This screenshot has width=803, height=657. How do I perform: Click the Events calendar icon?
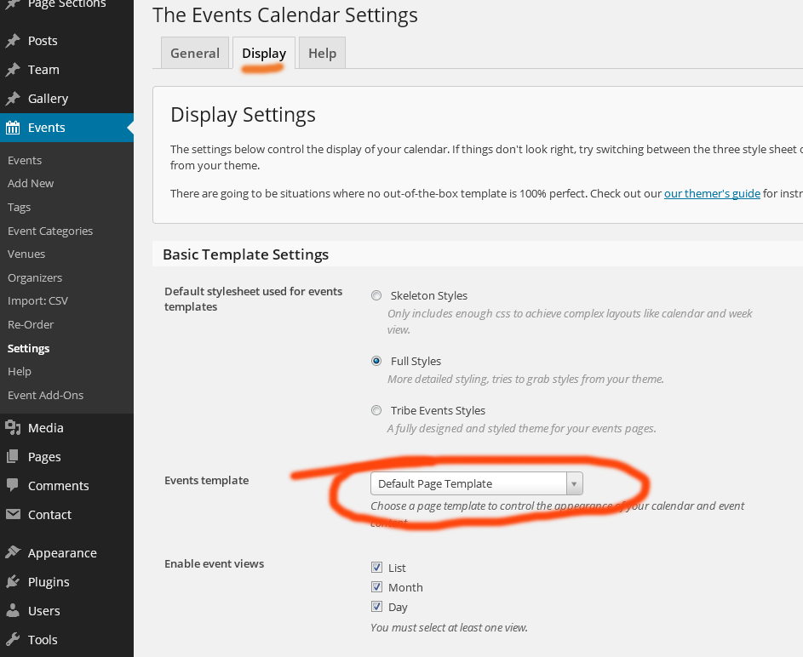[13, 128]
